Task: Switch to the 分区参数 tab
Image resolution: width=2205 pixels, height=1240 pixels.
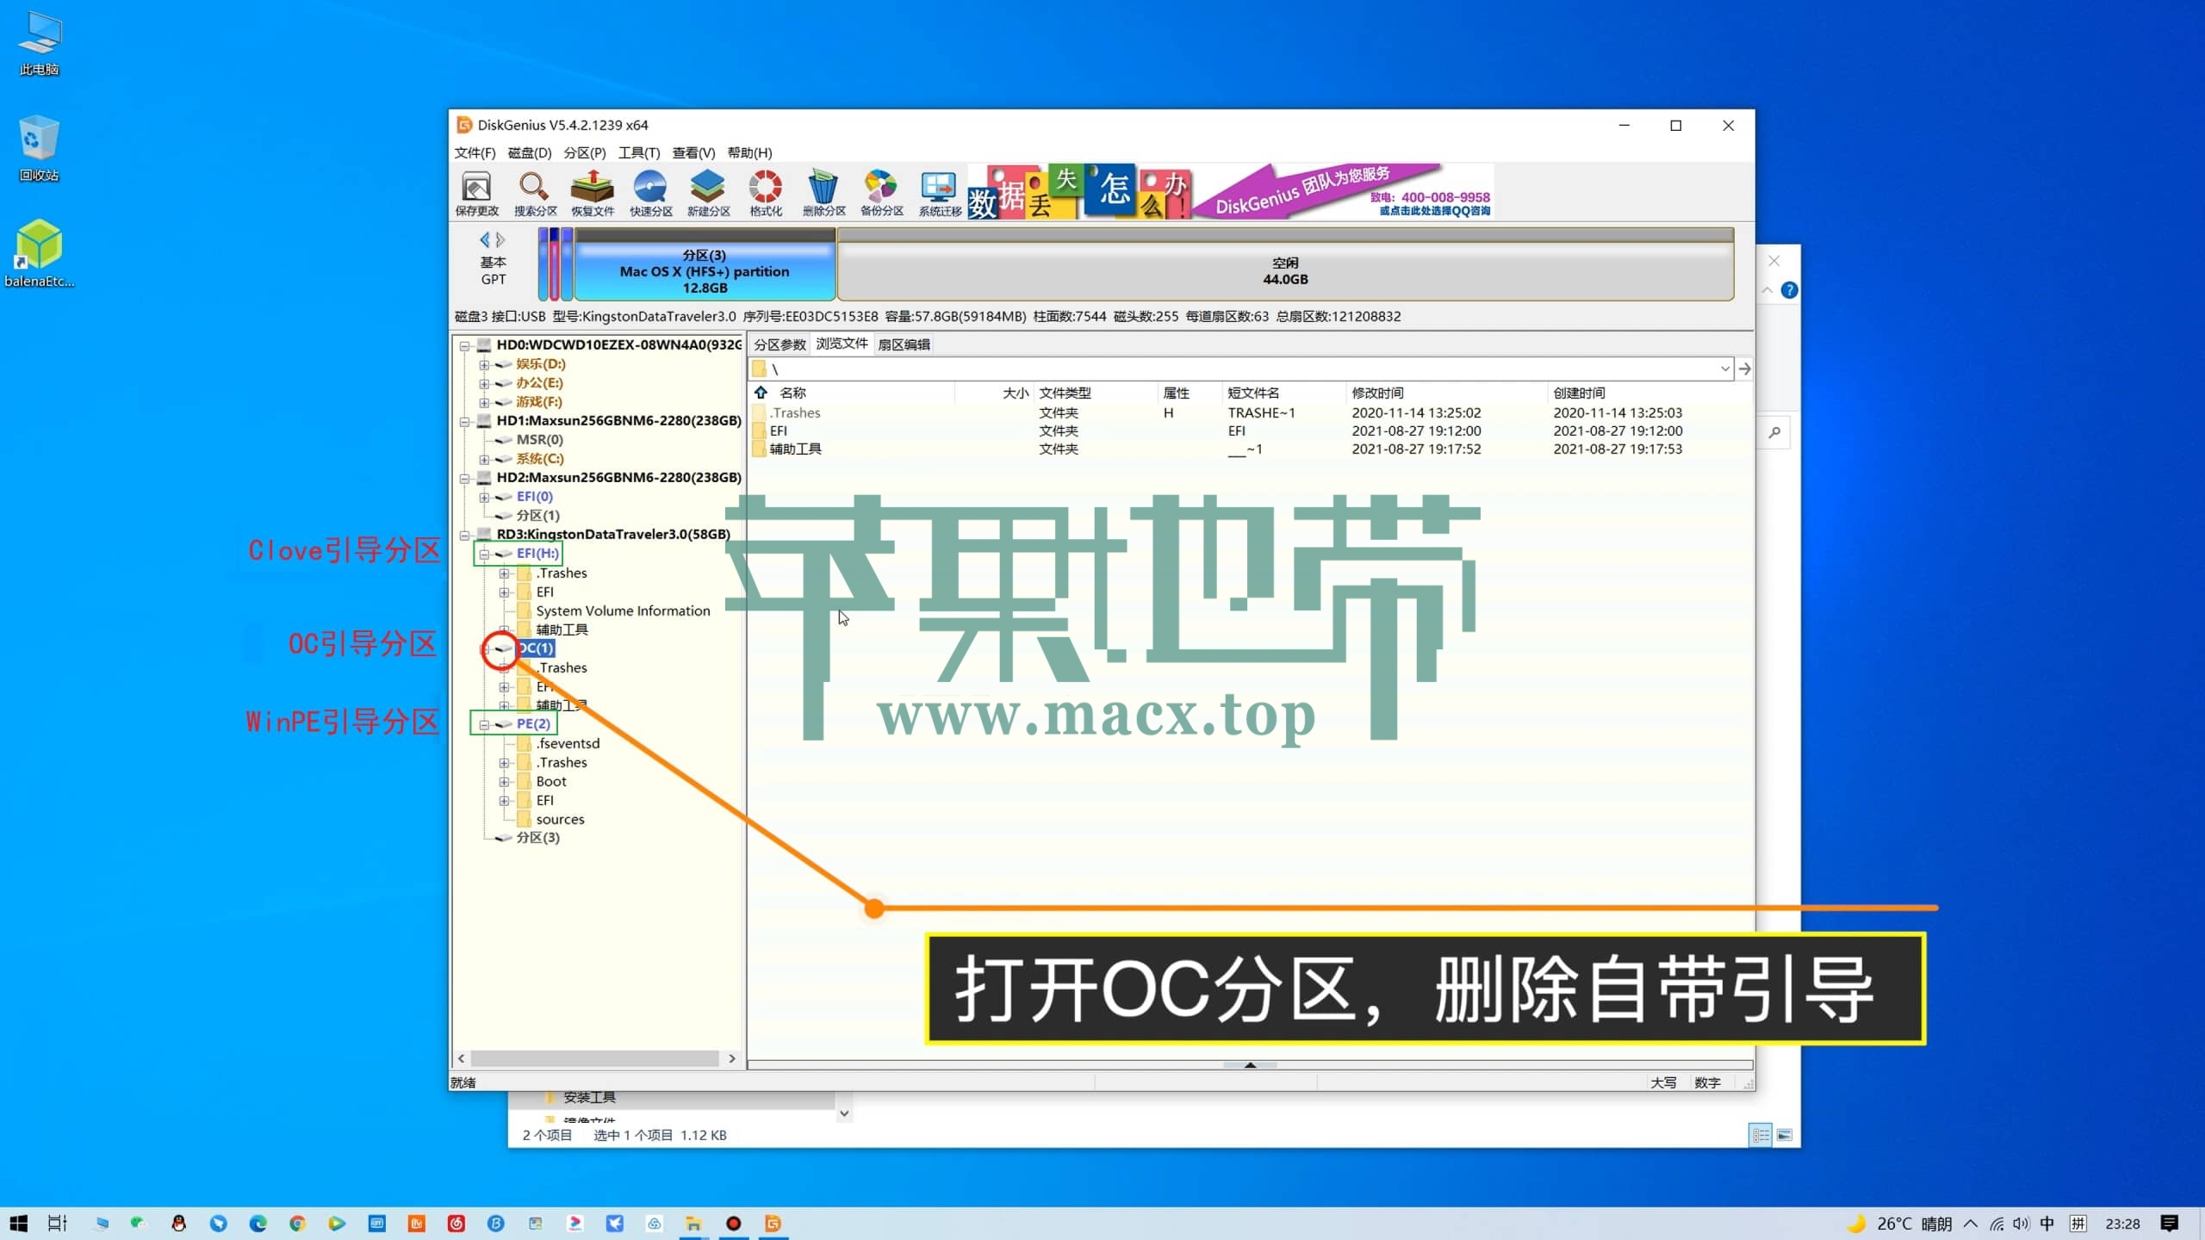Action: [x=780, y=344]
